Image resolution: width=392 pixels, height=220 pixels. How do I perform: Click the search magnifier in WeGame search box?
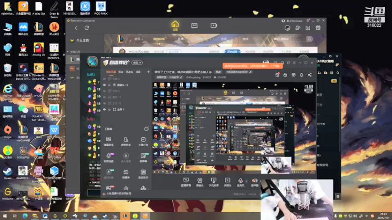pos(310,39)
